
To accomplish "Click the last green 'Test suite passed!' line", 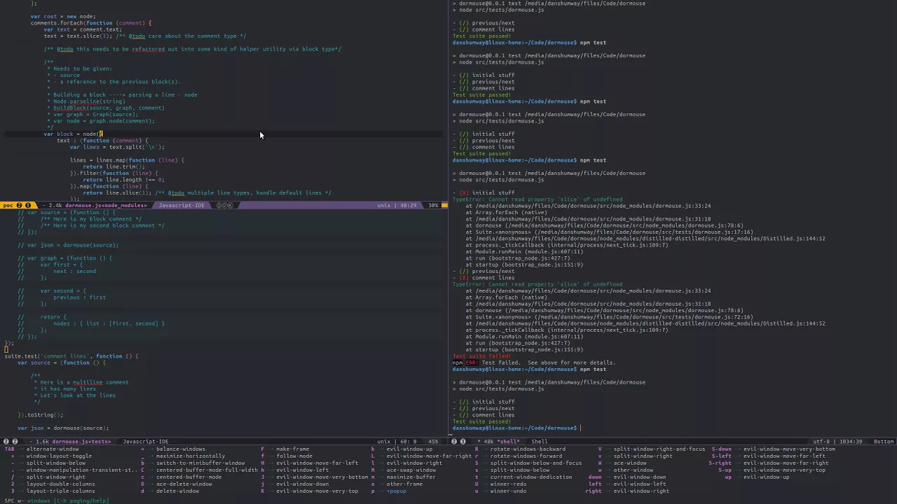I will [481, 421].
